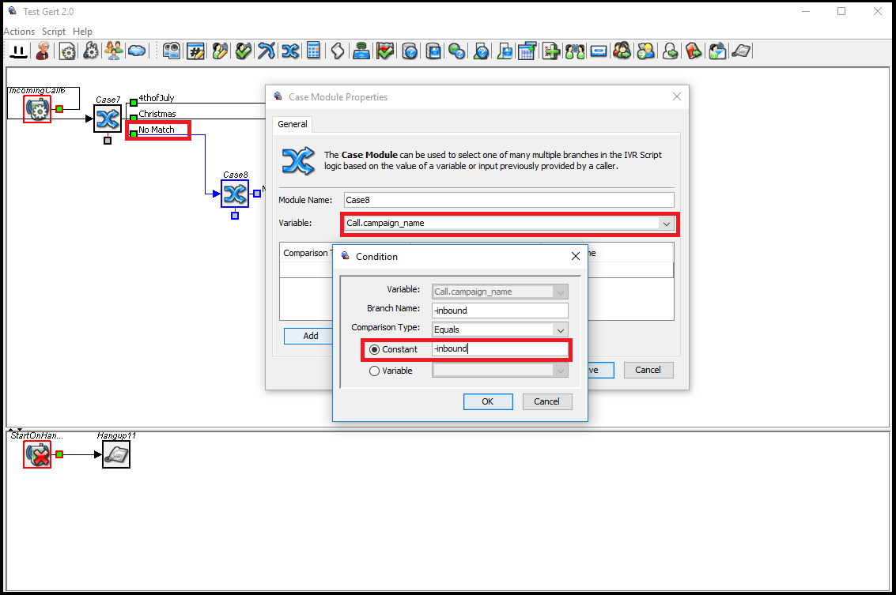Click the Branch Name input field

pyautogui.click(x=500, y=311)
